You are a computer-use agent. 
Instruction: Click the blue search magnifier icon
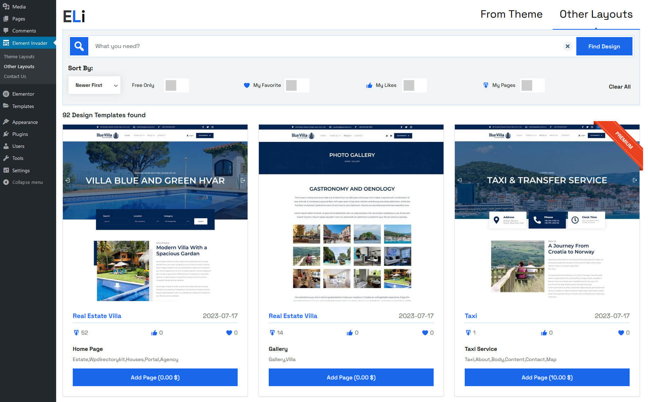click(x=79, y=46)
